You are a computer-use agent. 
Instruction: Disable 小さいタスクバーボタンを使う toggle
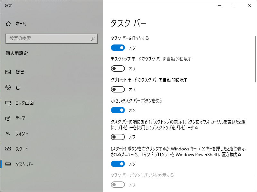tap(118, 110)
